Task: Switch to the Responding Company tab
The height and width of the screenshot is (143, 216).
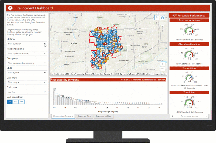Action: point(63,116)
